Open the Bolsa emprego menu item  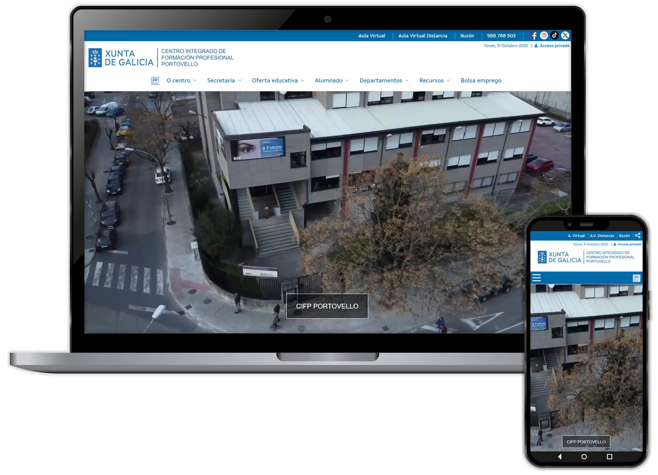481,81
